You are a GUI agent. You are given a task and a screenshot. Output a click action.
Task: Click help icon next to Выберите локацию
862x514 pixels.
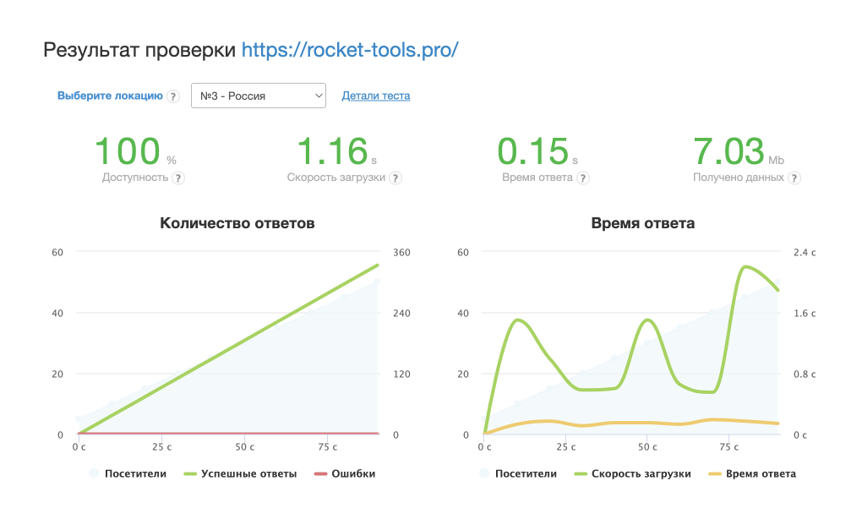tap(173, 96)
